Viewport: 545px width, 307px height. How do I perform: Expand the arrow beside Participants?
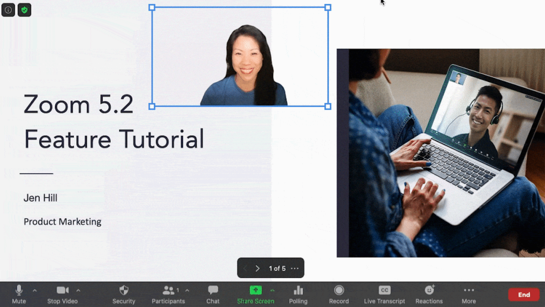click(x=187, y=290)
